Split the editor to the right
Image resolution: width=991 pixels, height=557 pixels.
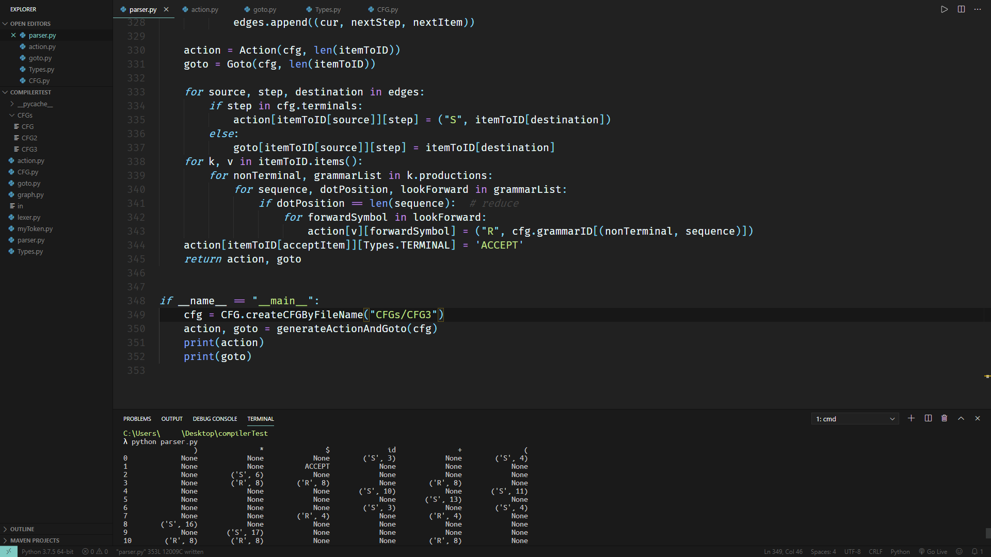pos(961,9)
